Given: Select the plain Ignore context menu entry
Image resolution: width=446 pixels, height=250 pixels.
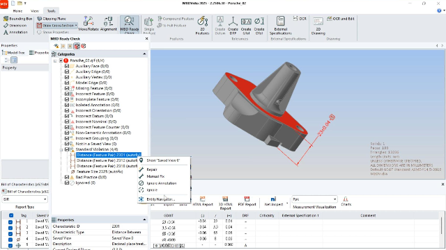Looking at the screenshot, I should [x=152, y=190].
